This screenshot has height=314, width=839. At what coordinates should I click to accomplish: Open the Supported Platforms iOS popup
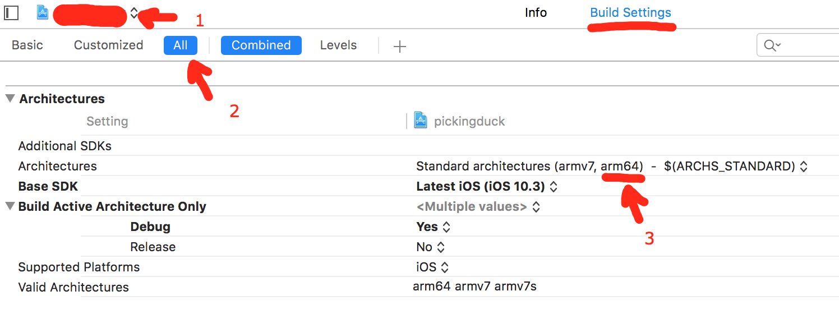click(445, 267)
